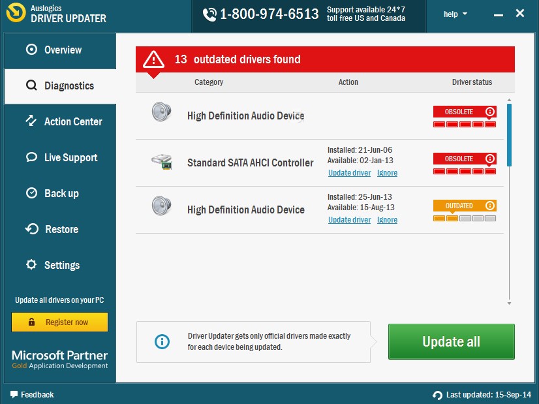Click the Diagnostics magnifier icon

pos(31,85)
